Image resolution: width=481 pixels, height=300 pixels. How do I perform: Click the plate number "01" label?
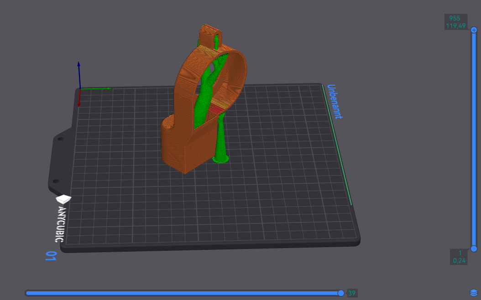51,256
